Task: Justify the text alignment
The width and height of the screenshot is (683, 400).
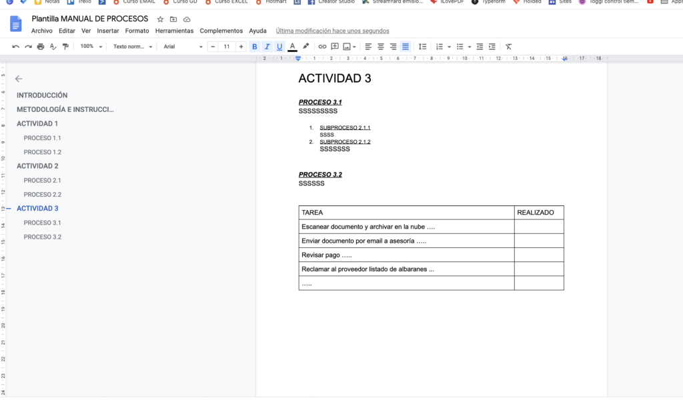Action: (x=406, y=47)
